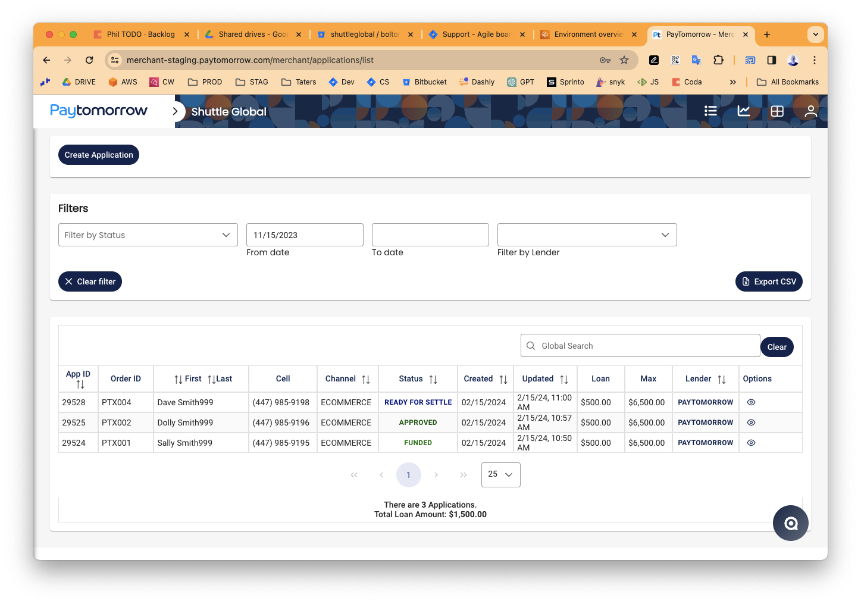Open the rows-per-page dropdown showing 25
This screenshot has width=861, height=604.
[501, 475]
